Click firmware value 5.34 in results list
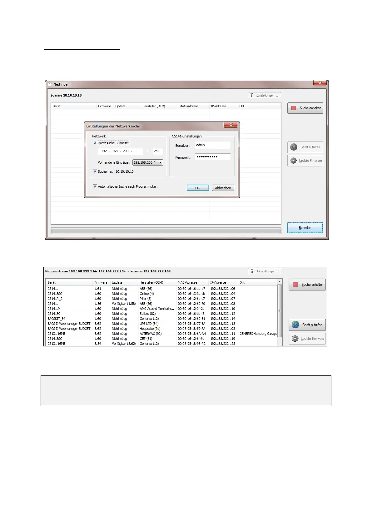Screen dimensions: 372x526 click(98, 344)
